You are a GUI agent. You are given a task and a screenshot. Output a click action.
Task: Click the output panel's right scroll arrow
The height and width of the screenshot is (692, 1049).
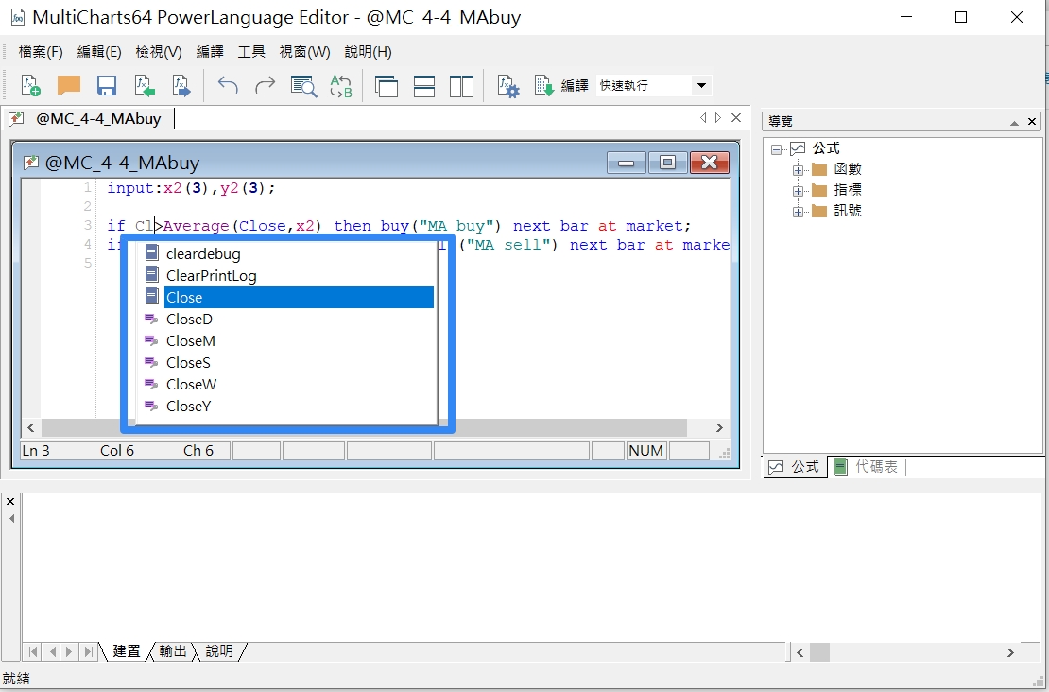(1010, 652)
